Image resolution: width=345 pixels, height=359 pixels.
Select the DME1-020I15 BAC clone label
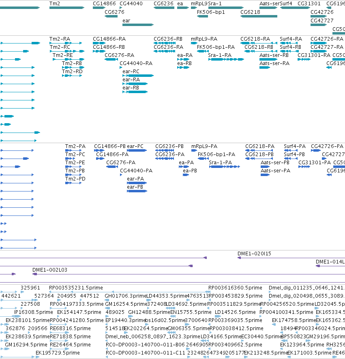click(x=254, y=254)
